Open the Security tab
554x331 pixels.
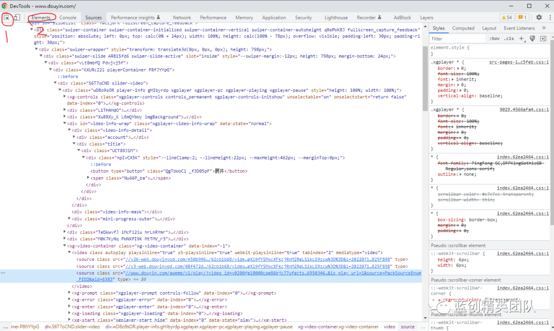[304, 17]
